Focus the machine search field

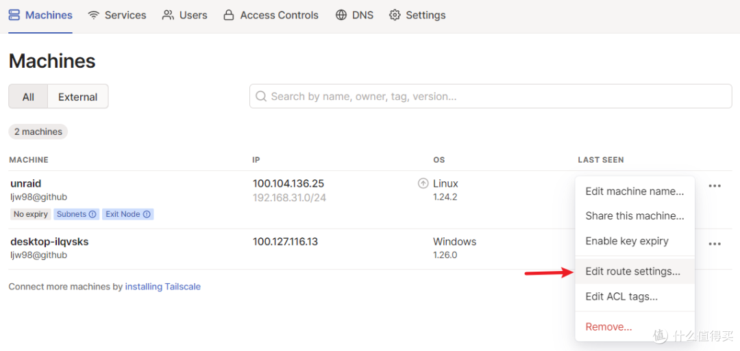tap(491, 96)
